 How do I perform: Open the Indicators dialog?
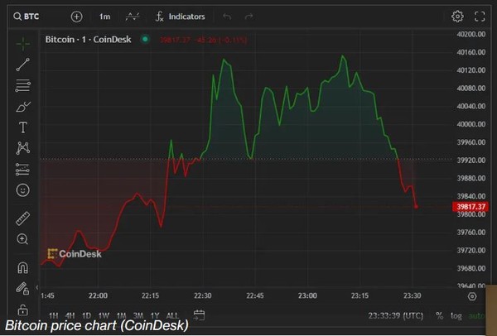180,17
